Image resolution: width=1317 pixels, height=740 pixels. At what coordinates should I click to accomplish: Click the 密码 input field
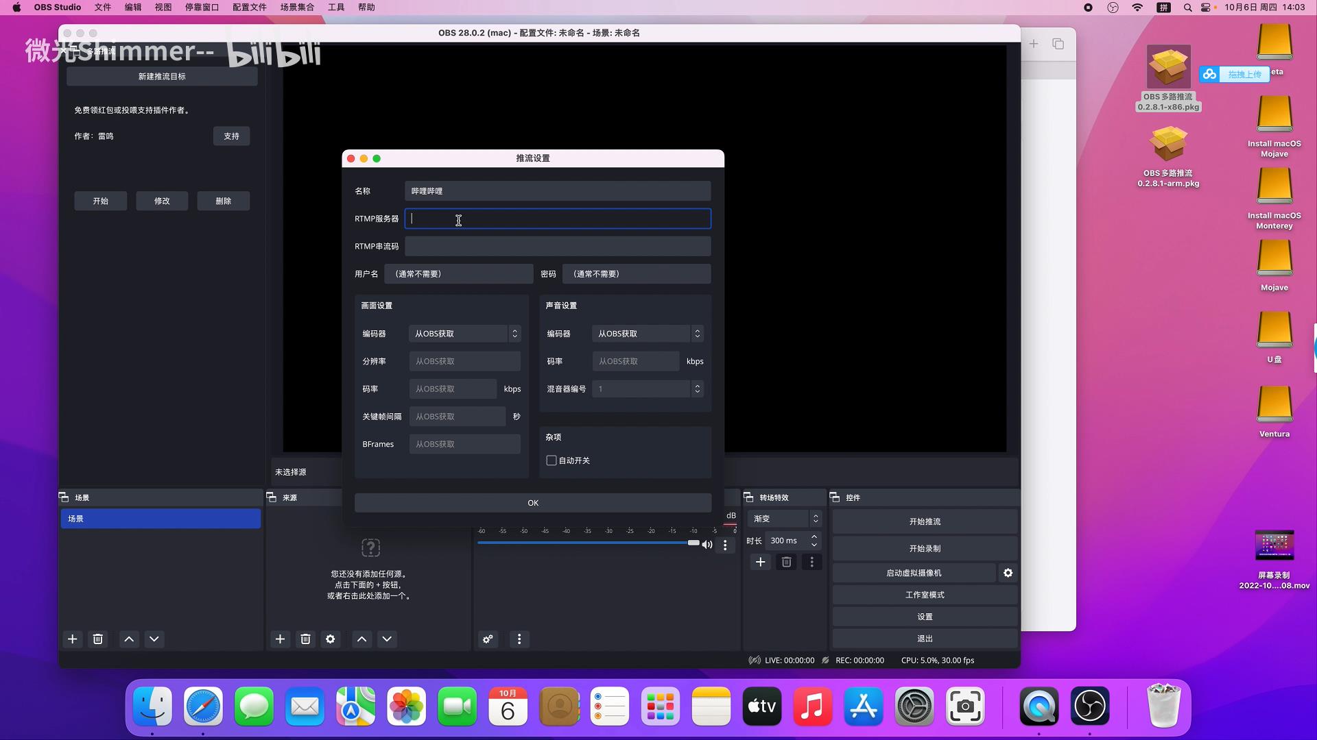coord(637,274)
